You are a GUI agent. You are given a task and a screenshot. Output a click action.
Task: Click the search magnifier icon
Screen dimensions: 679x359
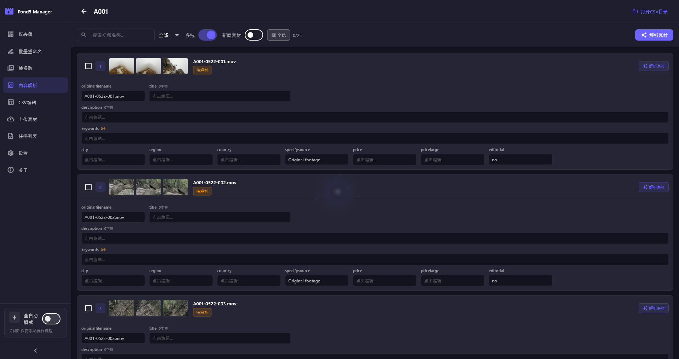[84, 35]
